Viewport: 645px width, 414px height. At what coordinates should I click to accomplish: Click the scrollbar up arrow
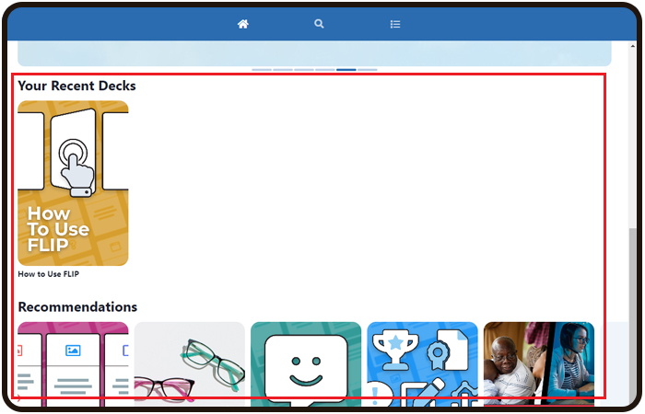(633, 46)
